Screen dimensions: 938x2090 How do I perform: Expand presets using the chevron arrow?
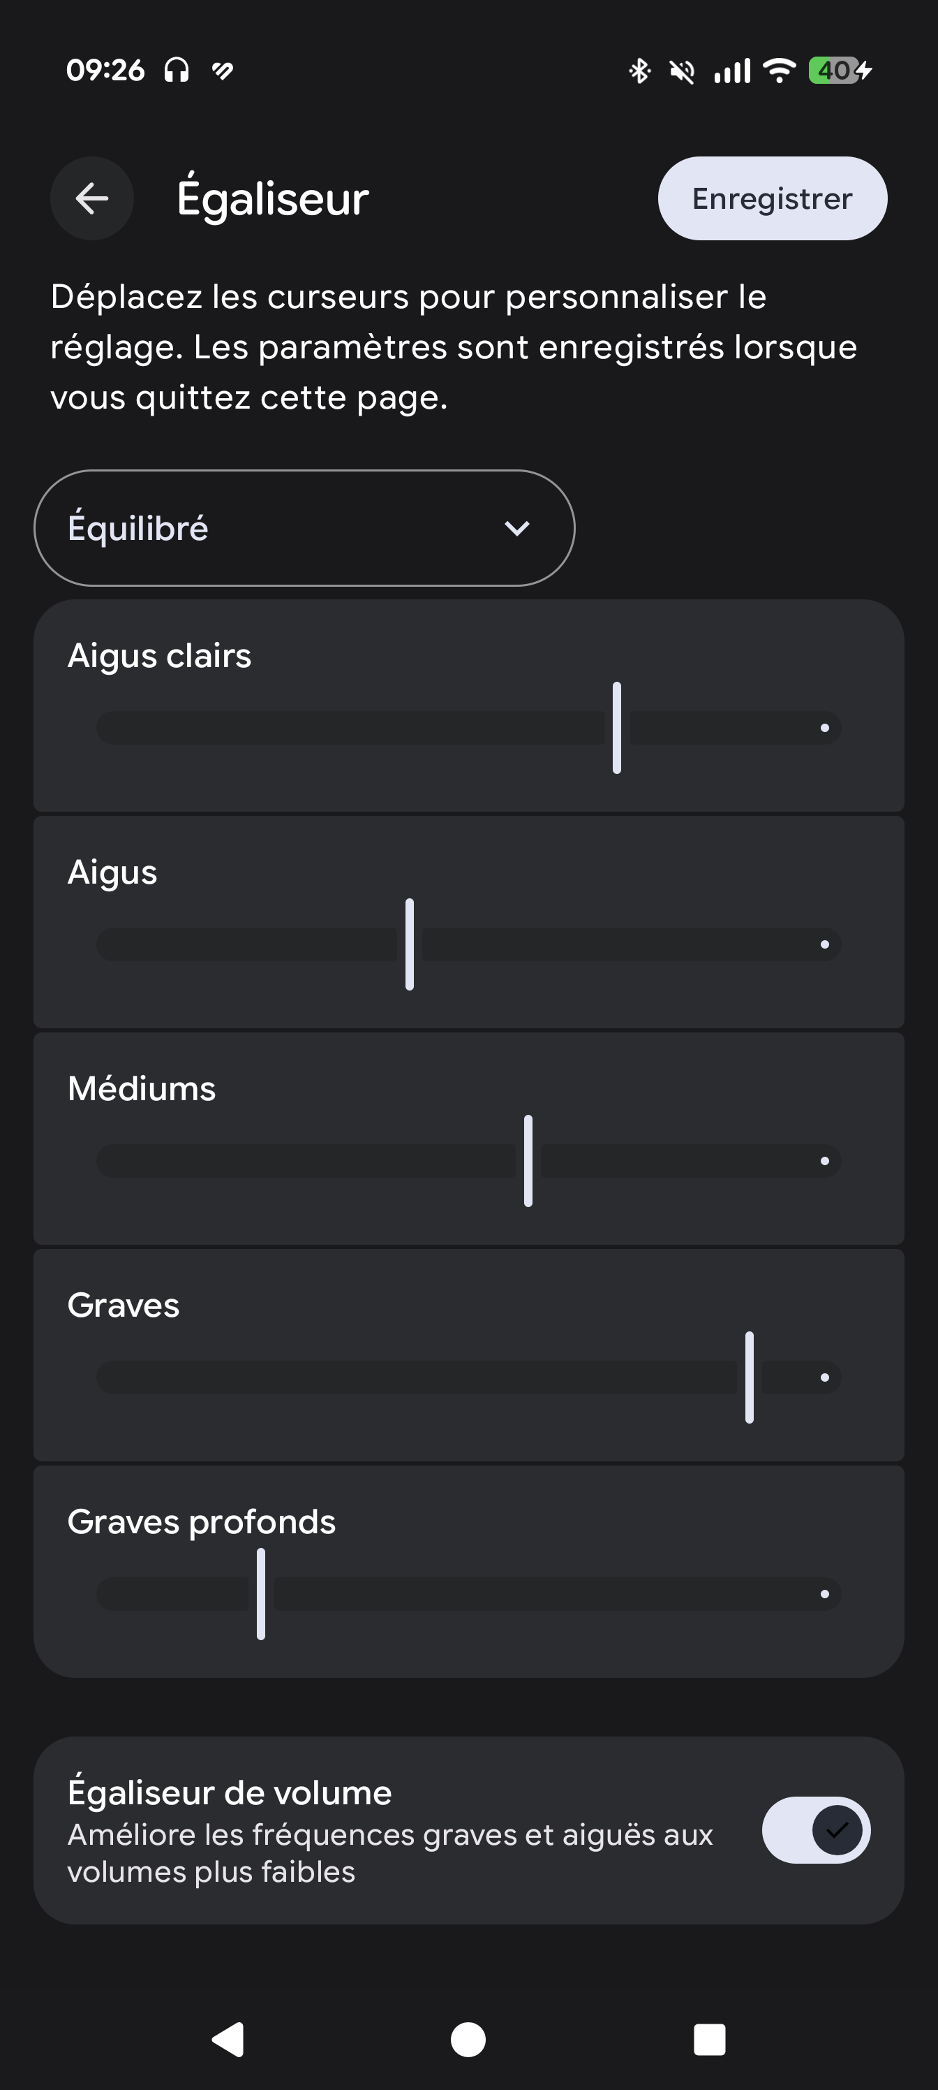(x=516, y=529)
